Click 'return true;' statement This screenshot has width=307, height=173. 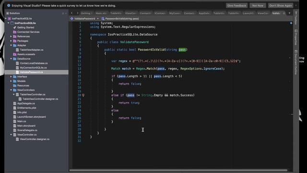[129, 103]
